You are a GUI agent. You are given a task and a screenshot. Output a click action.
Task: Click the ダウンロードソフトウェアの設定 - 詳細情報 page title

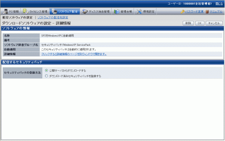click(x=36, y=23)
